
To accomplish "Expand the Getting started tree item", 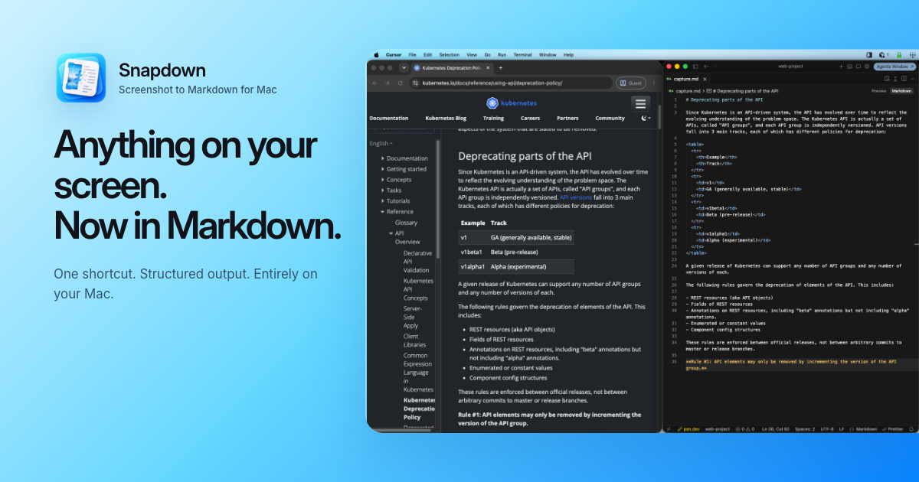I will click(x=383, y=169).
